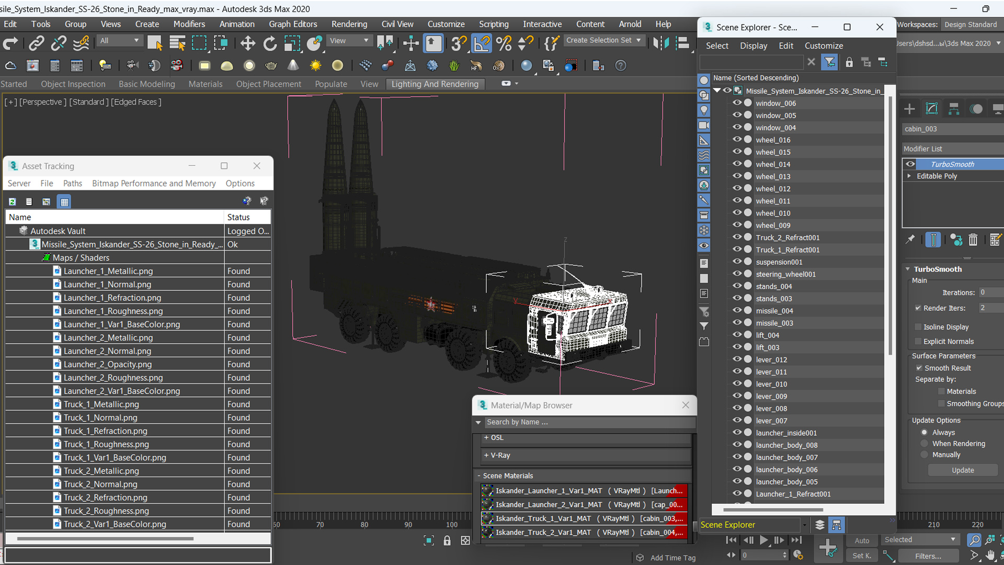The height and width of the screenshot is (565, 1004).
Task: Open the Modifiers menu
Action: [x=189, y=24]
